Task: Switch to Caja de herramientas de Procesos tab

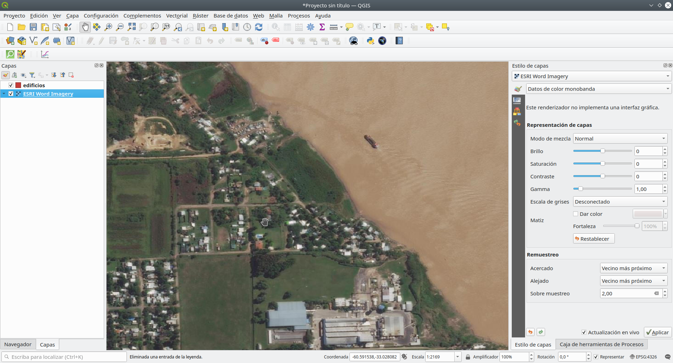Action: pos(601,344)
